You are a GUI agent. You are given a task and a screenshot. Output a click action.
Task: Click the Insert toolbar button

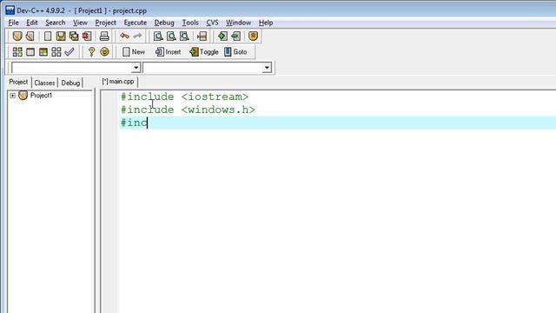pyautogui.click(x=168, y=52)
